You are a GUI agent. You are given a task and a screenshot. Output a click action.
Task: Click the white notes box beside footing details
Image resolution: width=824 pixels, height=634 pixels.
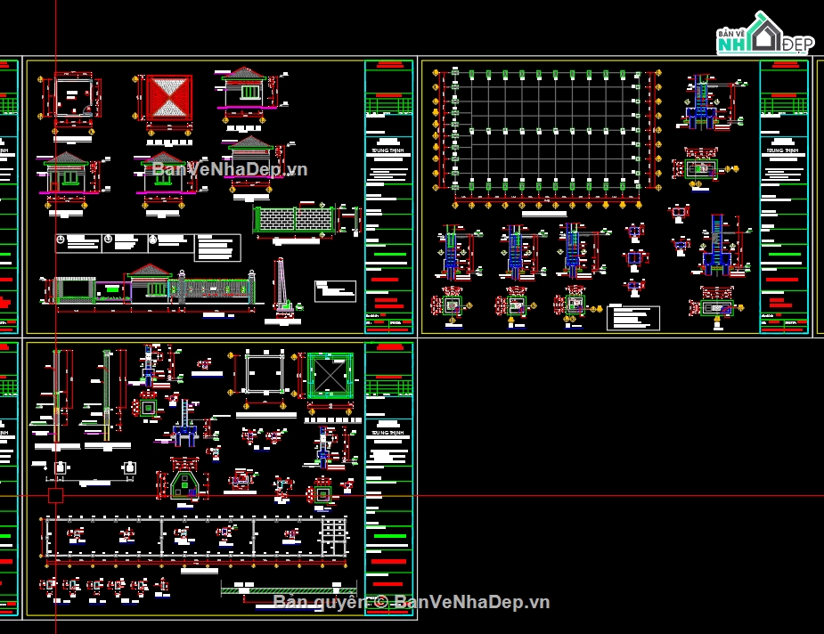click(633, 318)
